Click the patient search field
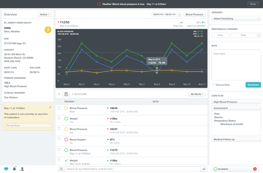This screenshot has height=173, width=263. 132,169
